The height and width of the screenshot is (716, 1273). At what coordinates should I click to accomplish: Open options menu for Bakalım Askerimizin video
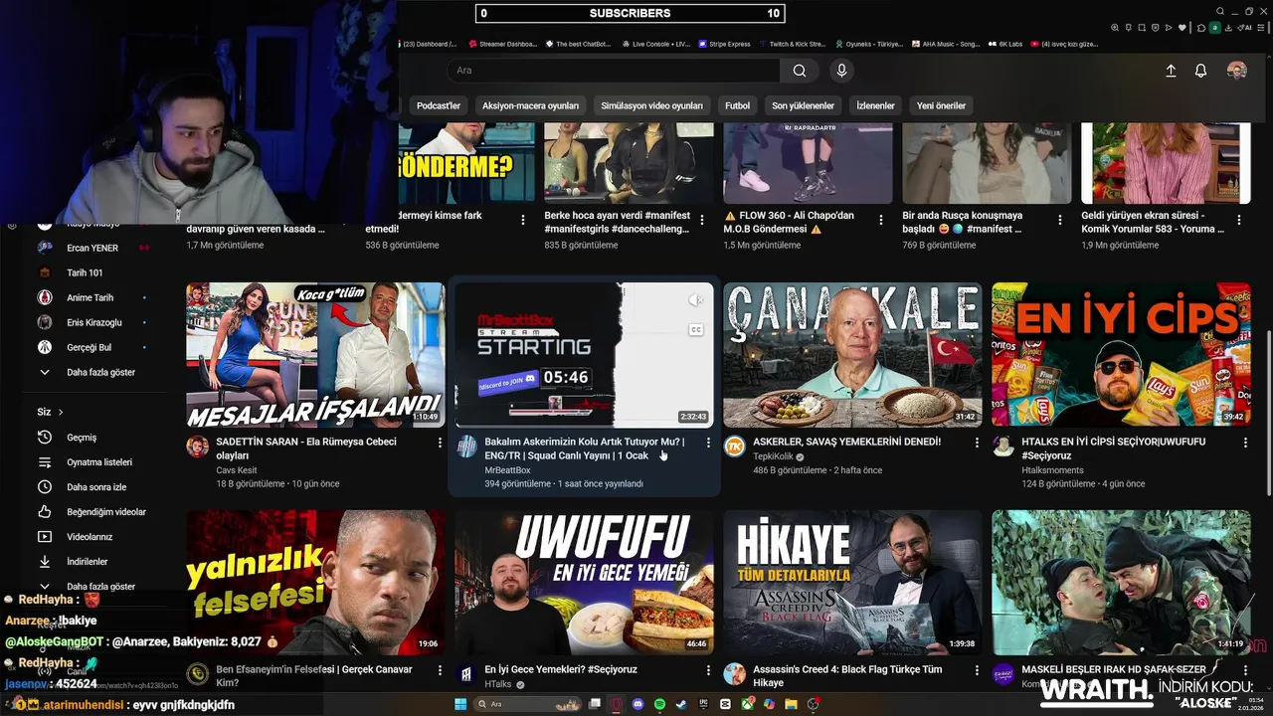pos(708,443)
